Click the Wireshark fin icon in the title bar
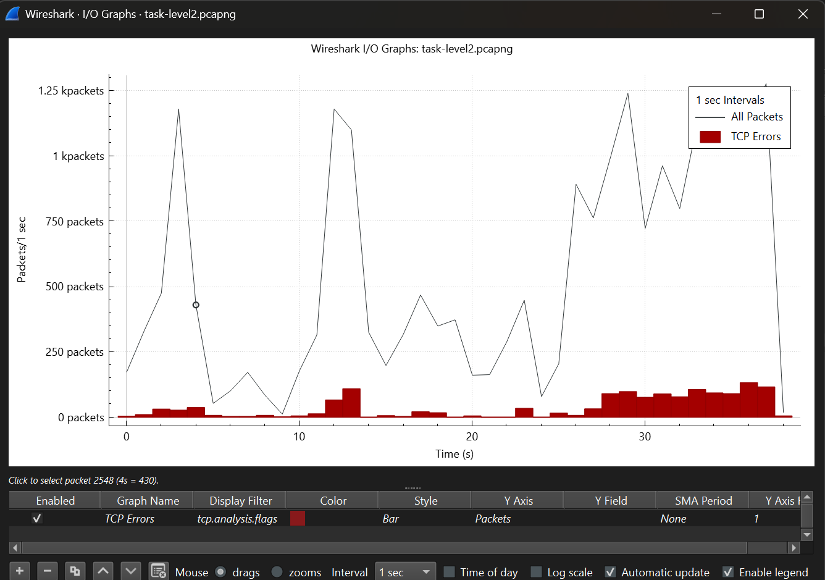The image size is (825, 580). pyautogui.click(x=12, y=14)
